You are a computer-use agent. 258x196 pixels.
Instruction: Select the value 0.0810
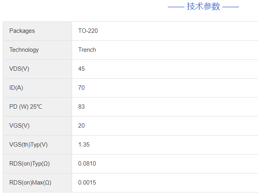tap(87, 164)
